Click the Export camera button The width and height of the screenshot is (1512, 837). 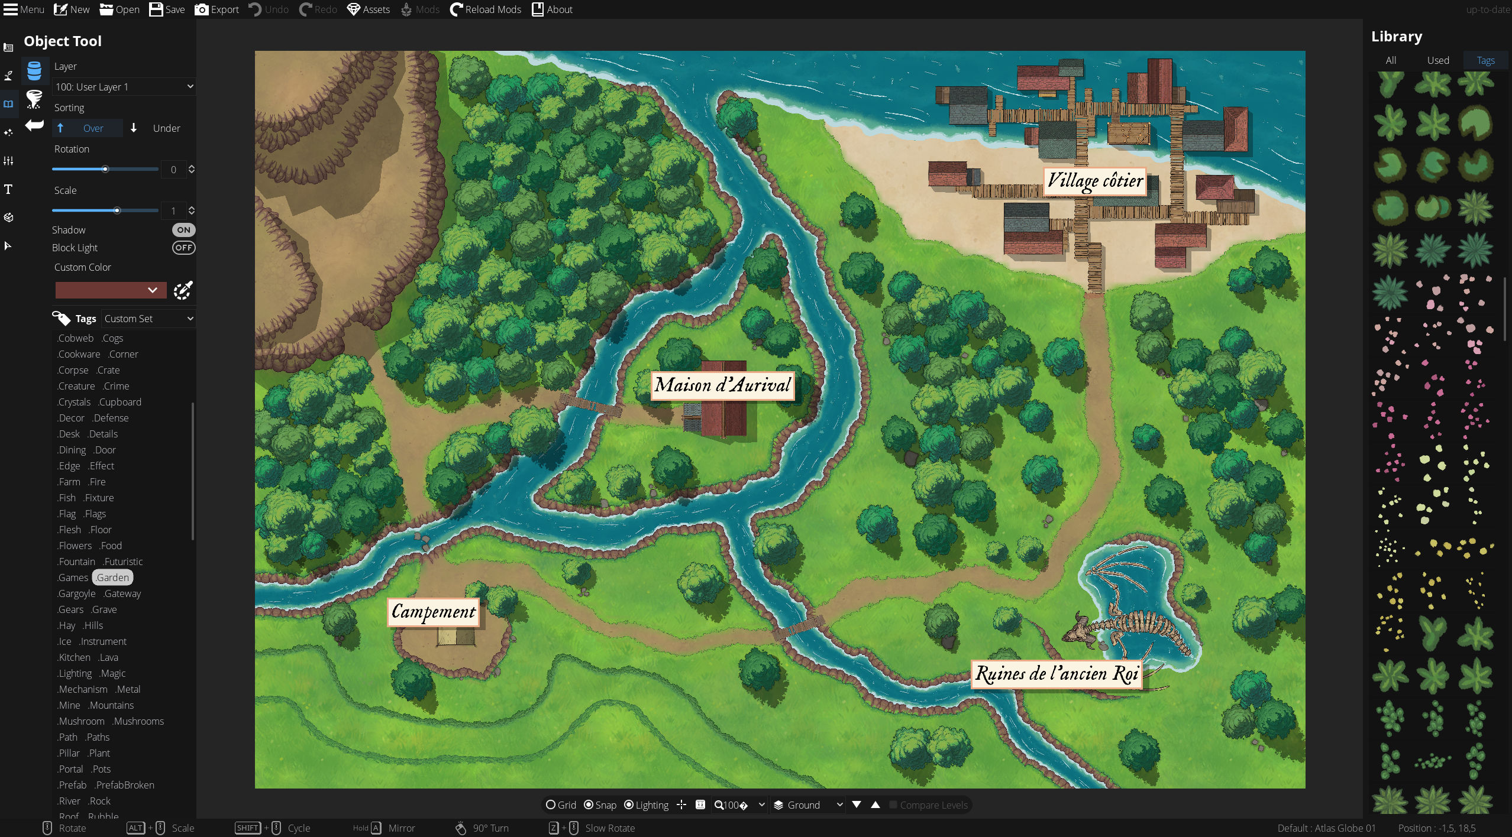[217, 9]
